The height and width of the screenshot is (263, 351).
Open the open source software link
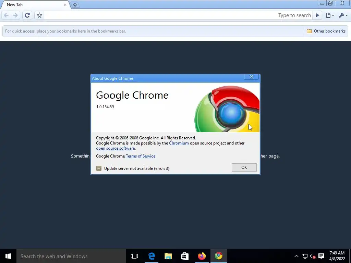click(x=115, y=148)
